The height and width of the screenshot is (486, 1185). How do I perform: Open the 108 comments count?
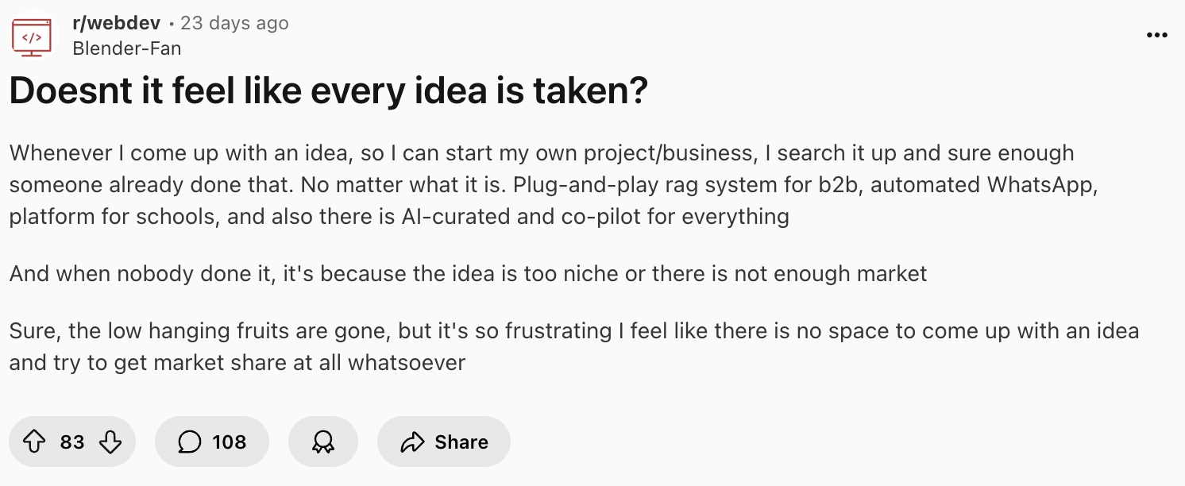tap(230, 442)
